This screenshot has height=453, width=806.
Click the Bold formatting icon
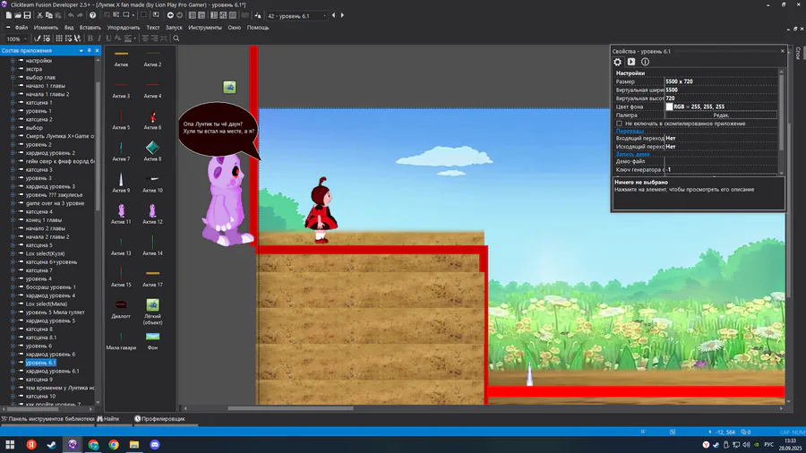pyautogui.click(x=90, y=38)
